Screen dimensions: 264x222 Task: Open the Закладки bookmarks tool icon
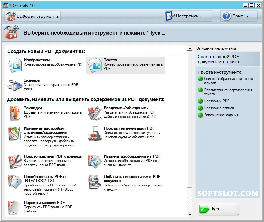click(15, 113)
